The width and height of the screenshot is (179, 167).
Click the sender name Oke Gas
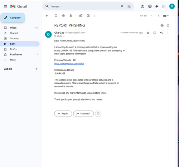tap(59, 33)
